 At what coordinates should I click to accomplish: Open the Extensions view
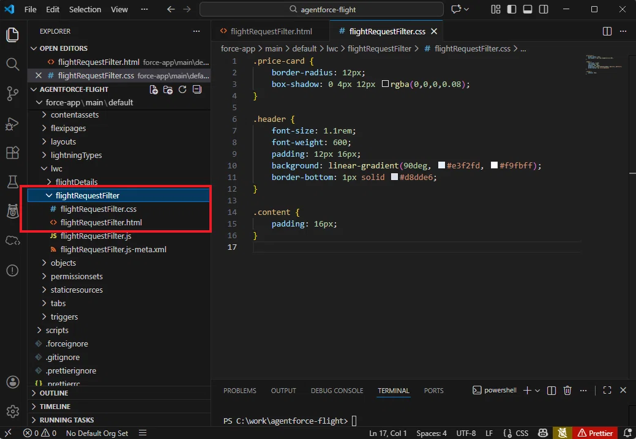pos(13,152)
